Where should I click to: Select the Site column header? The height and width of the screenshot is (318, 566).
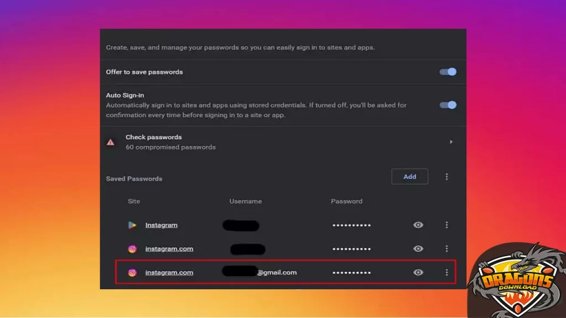tap(134, 201)
